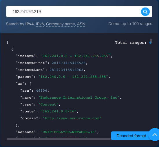Click the inetnum value "162.241.0.0 - 162.241.255.255"
The width and height of the screenshot is (159, 147).
coord(75,56)
